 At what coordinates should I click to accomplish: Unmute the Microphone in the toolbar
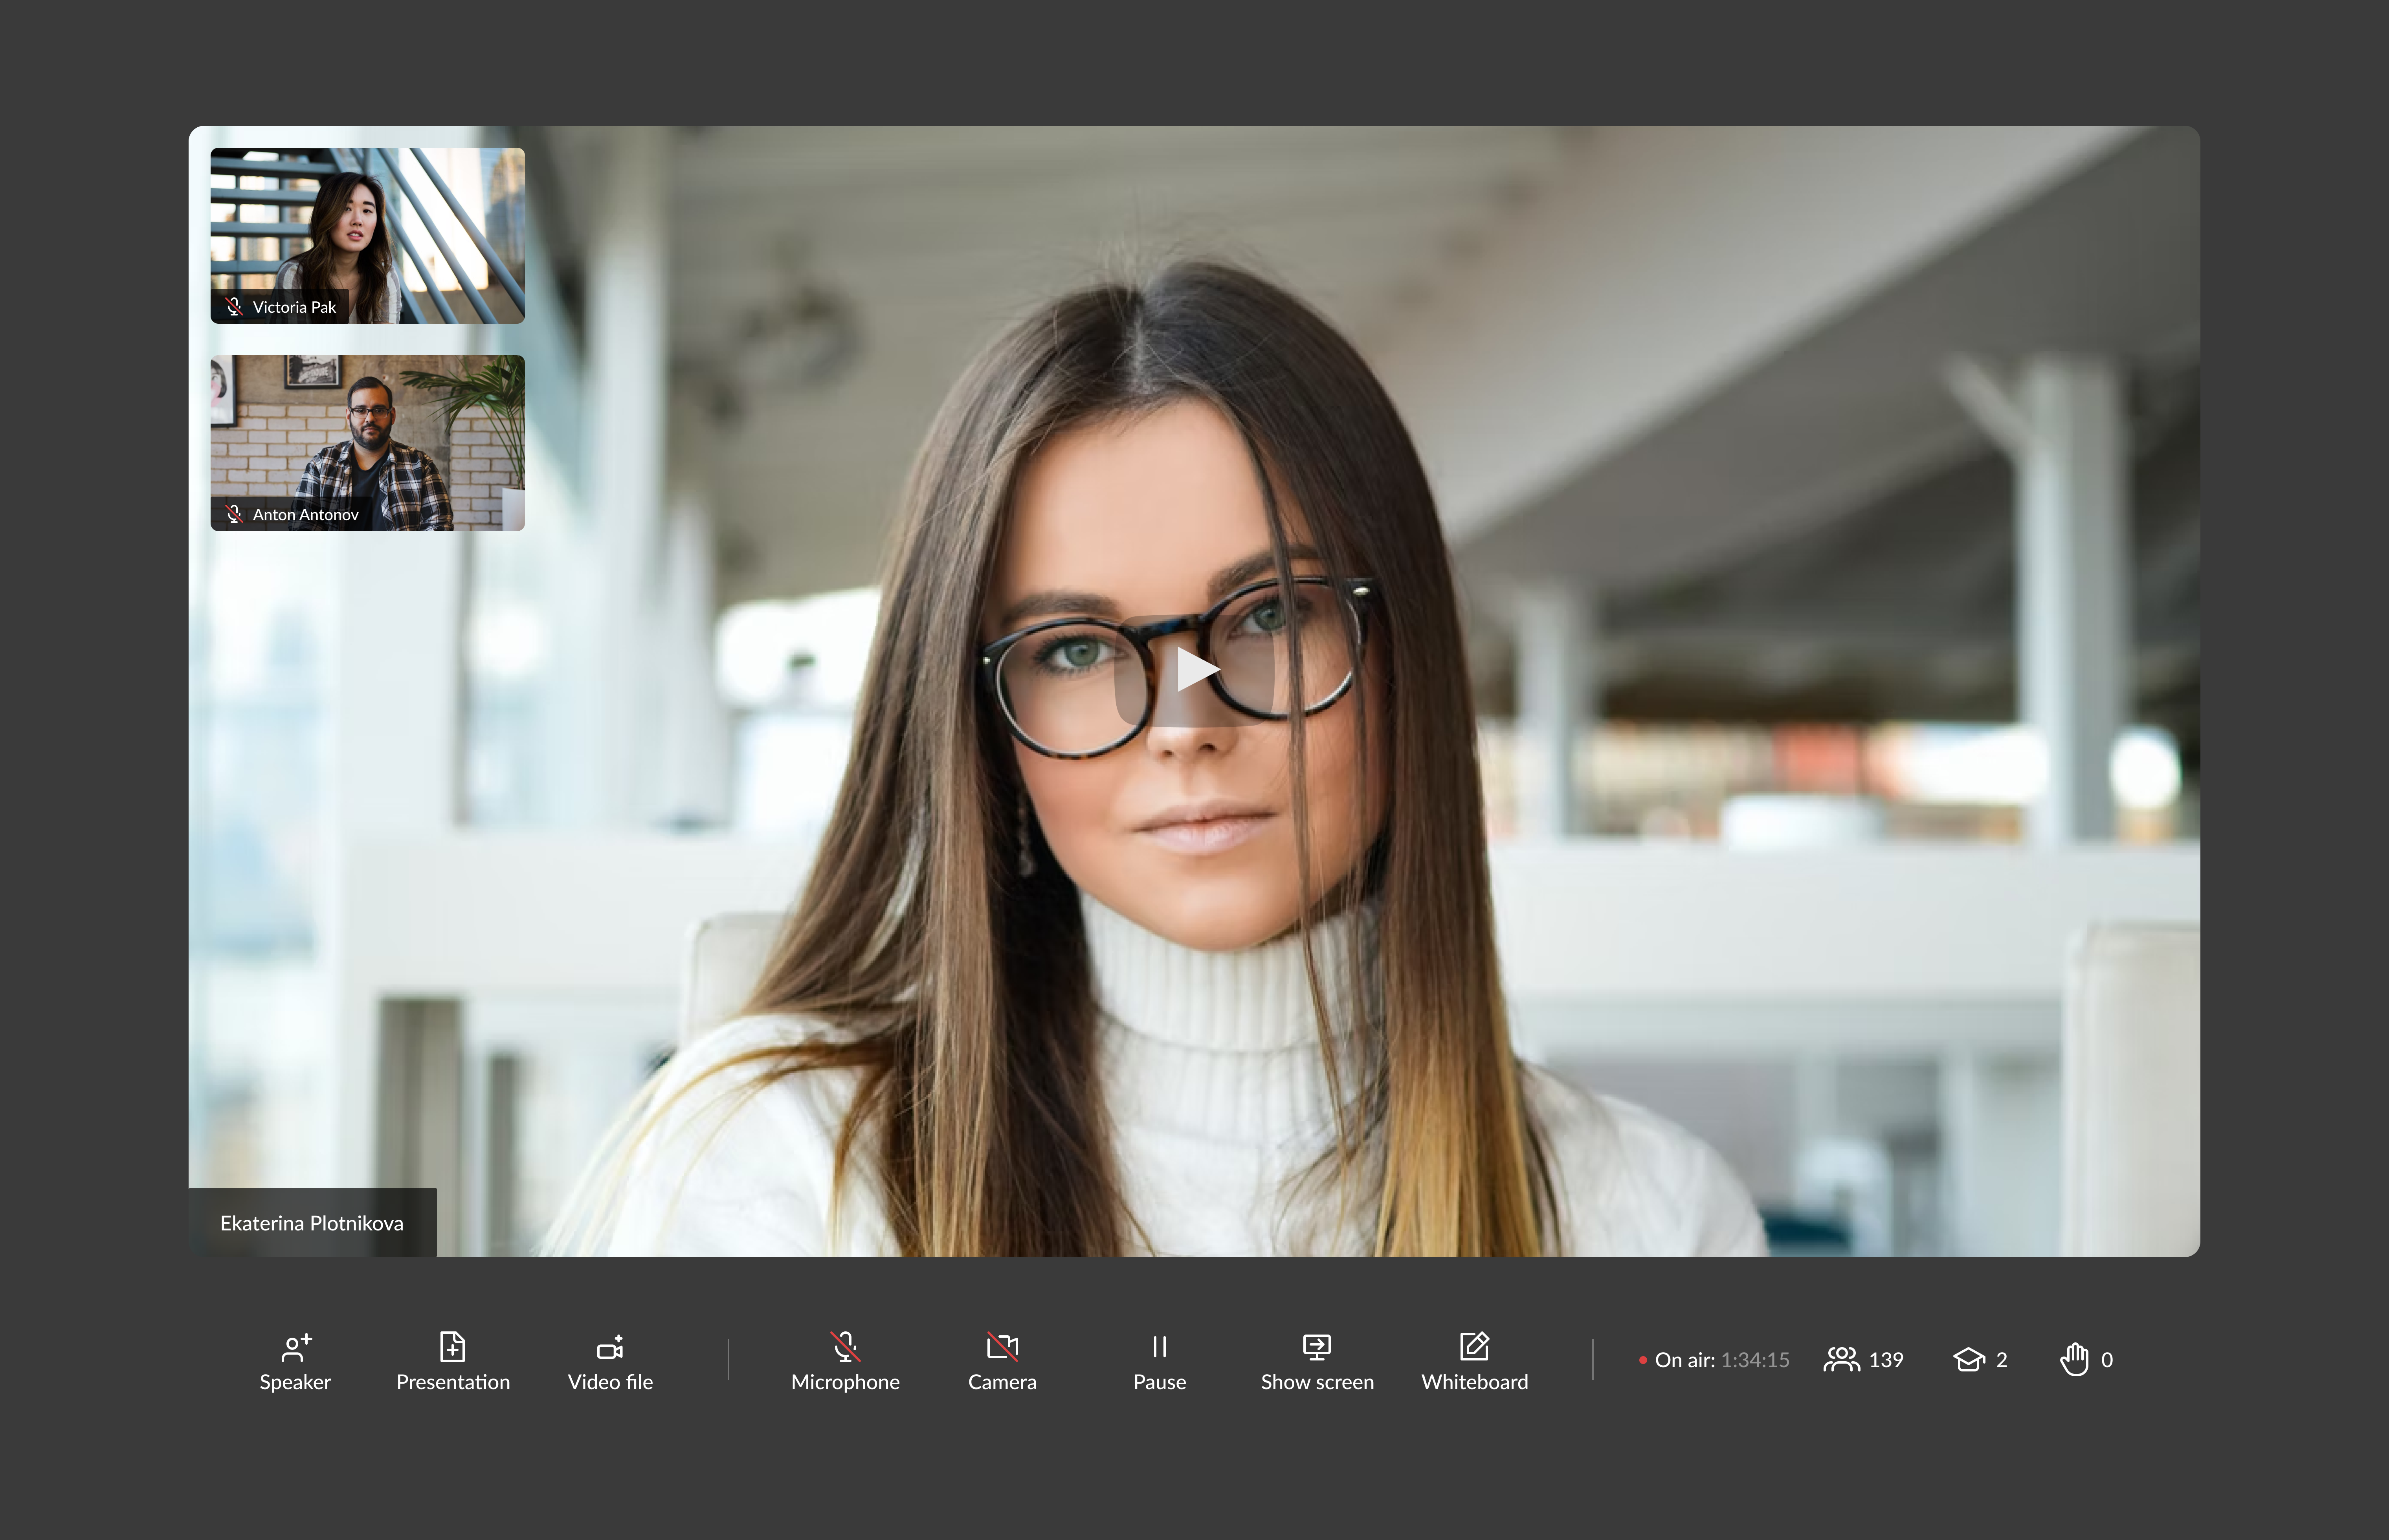pos(845,1361)
